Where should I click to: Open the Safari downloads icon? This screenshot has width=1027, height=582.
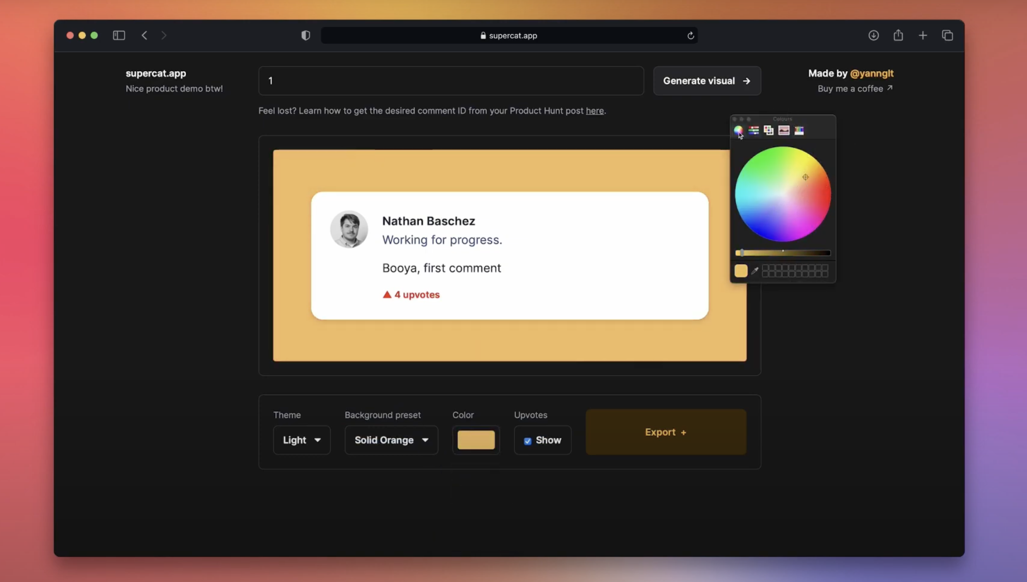point(874,36)
